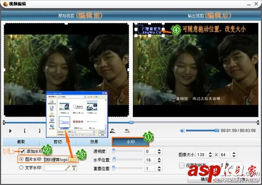Decrease image width 139 with down arrow
This screenshot has height=185, width=262.
[210, 156]
